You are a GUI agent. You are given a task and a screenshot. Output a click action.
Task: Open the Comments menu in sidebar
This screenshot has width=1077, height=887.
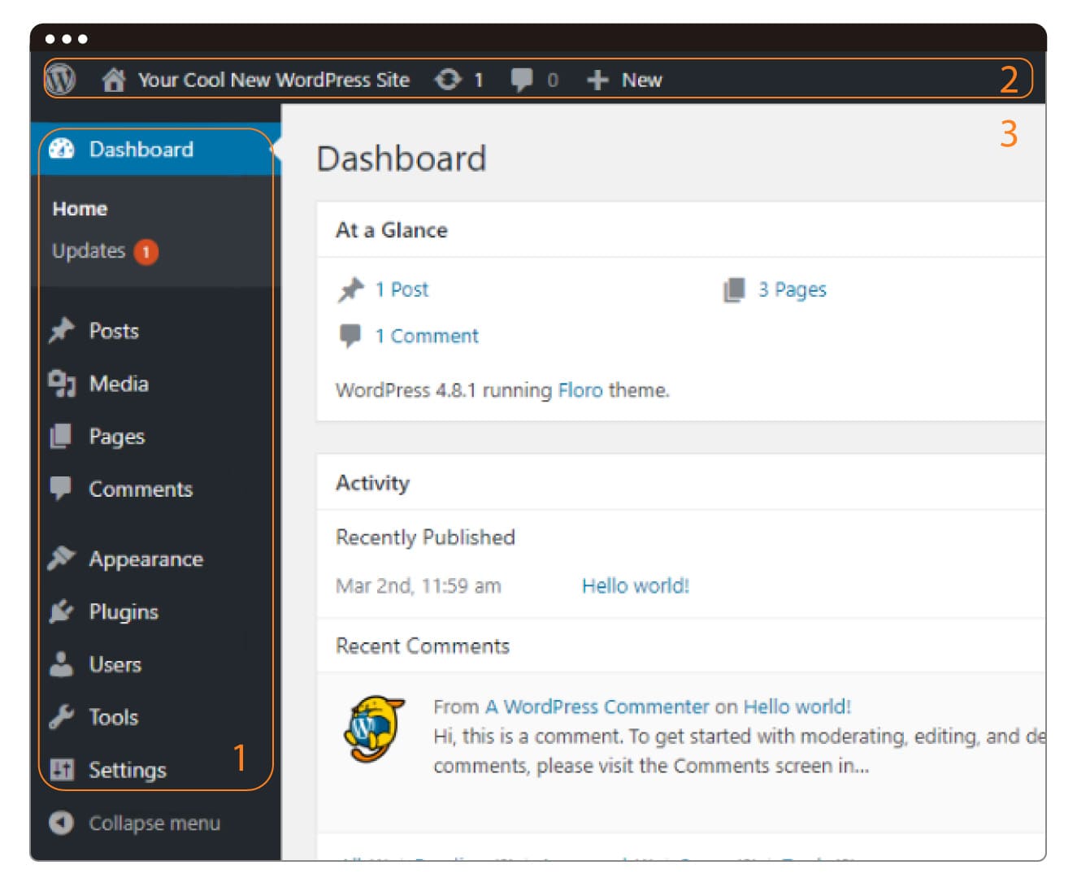tap(141, 489)
